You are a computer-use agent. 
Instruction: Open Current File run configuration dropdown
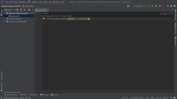[139, 6]
